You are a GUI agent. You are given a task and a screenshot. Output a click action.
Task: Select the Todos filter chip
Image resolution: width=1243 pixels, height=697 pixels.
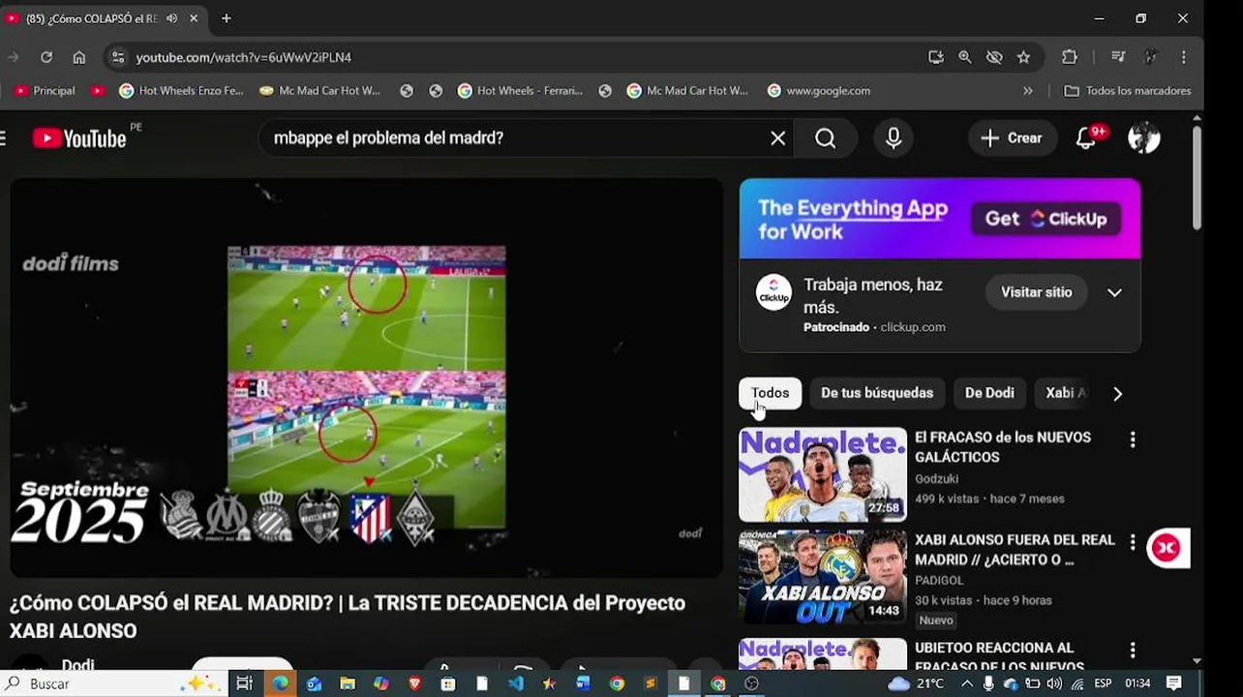tap(771, 393)
